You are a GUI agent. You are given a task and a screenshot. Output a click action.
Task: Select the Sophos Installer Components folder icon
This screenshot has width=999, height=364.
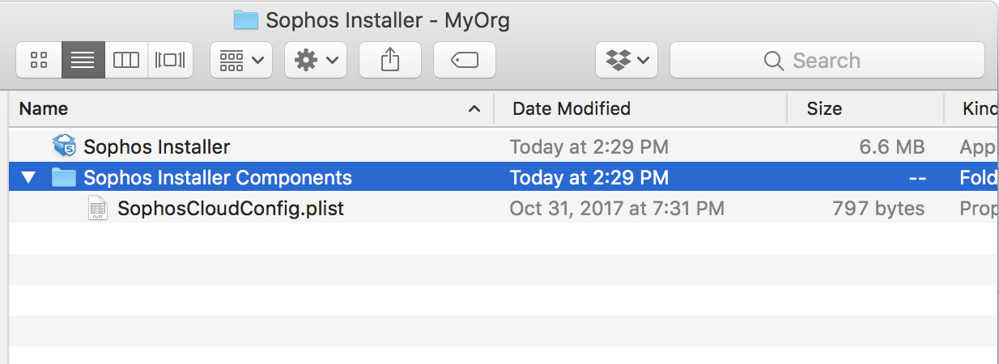(64, 178)
